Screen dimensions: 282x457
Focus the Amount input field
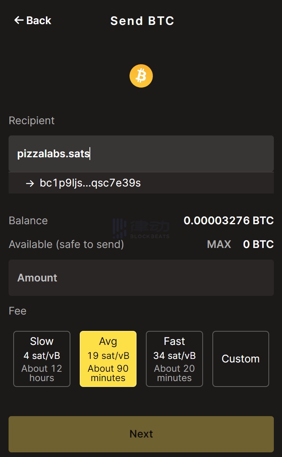(141, 278)
